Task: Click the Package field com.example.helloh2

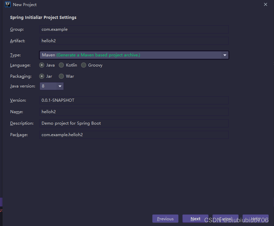Action: [134, 135]
